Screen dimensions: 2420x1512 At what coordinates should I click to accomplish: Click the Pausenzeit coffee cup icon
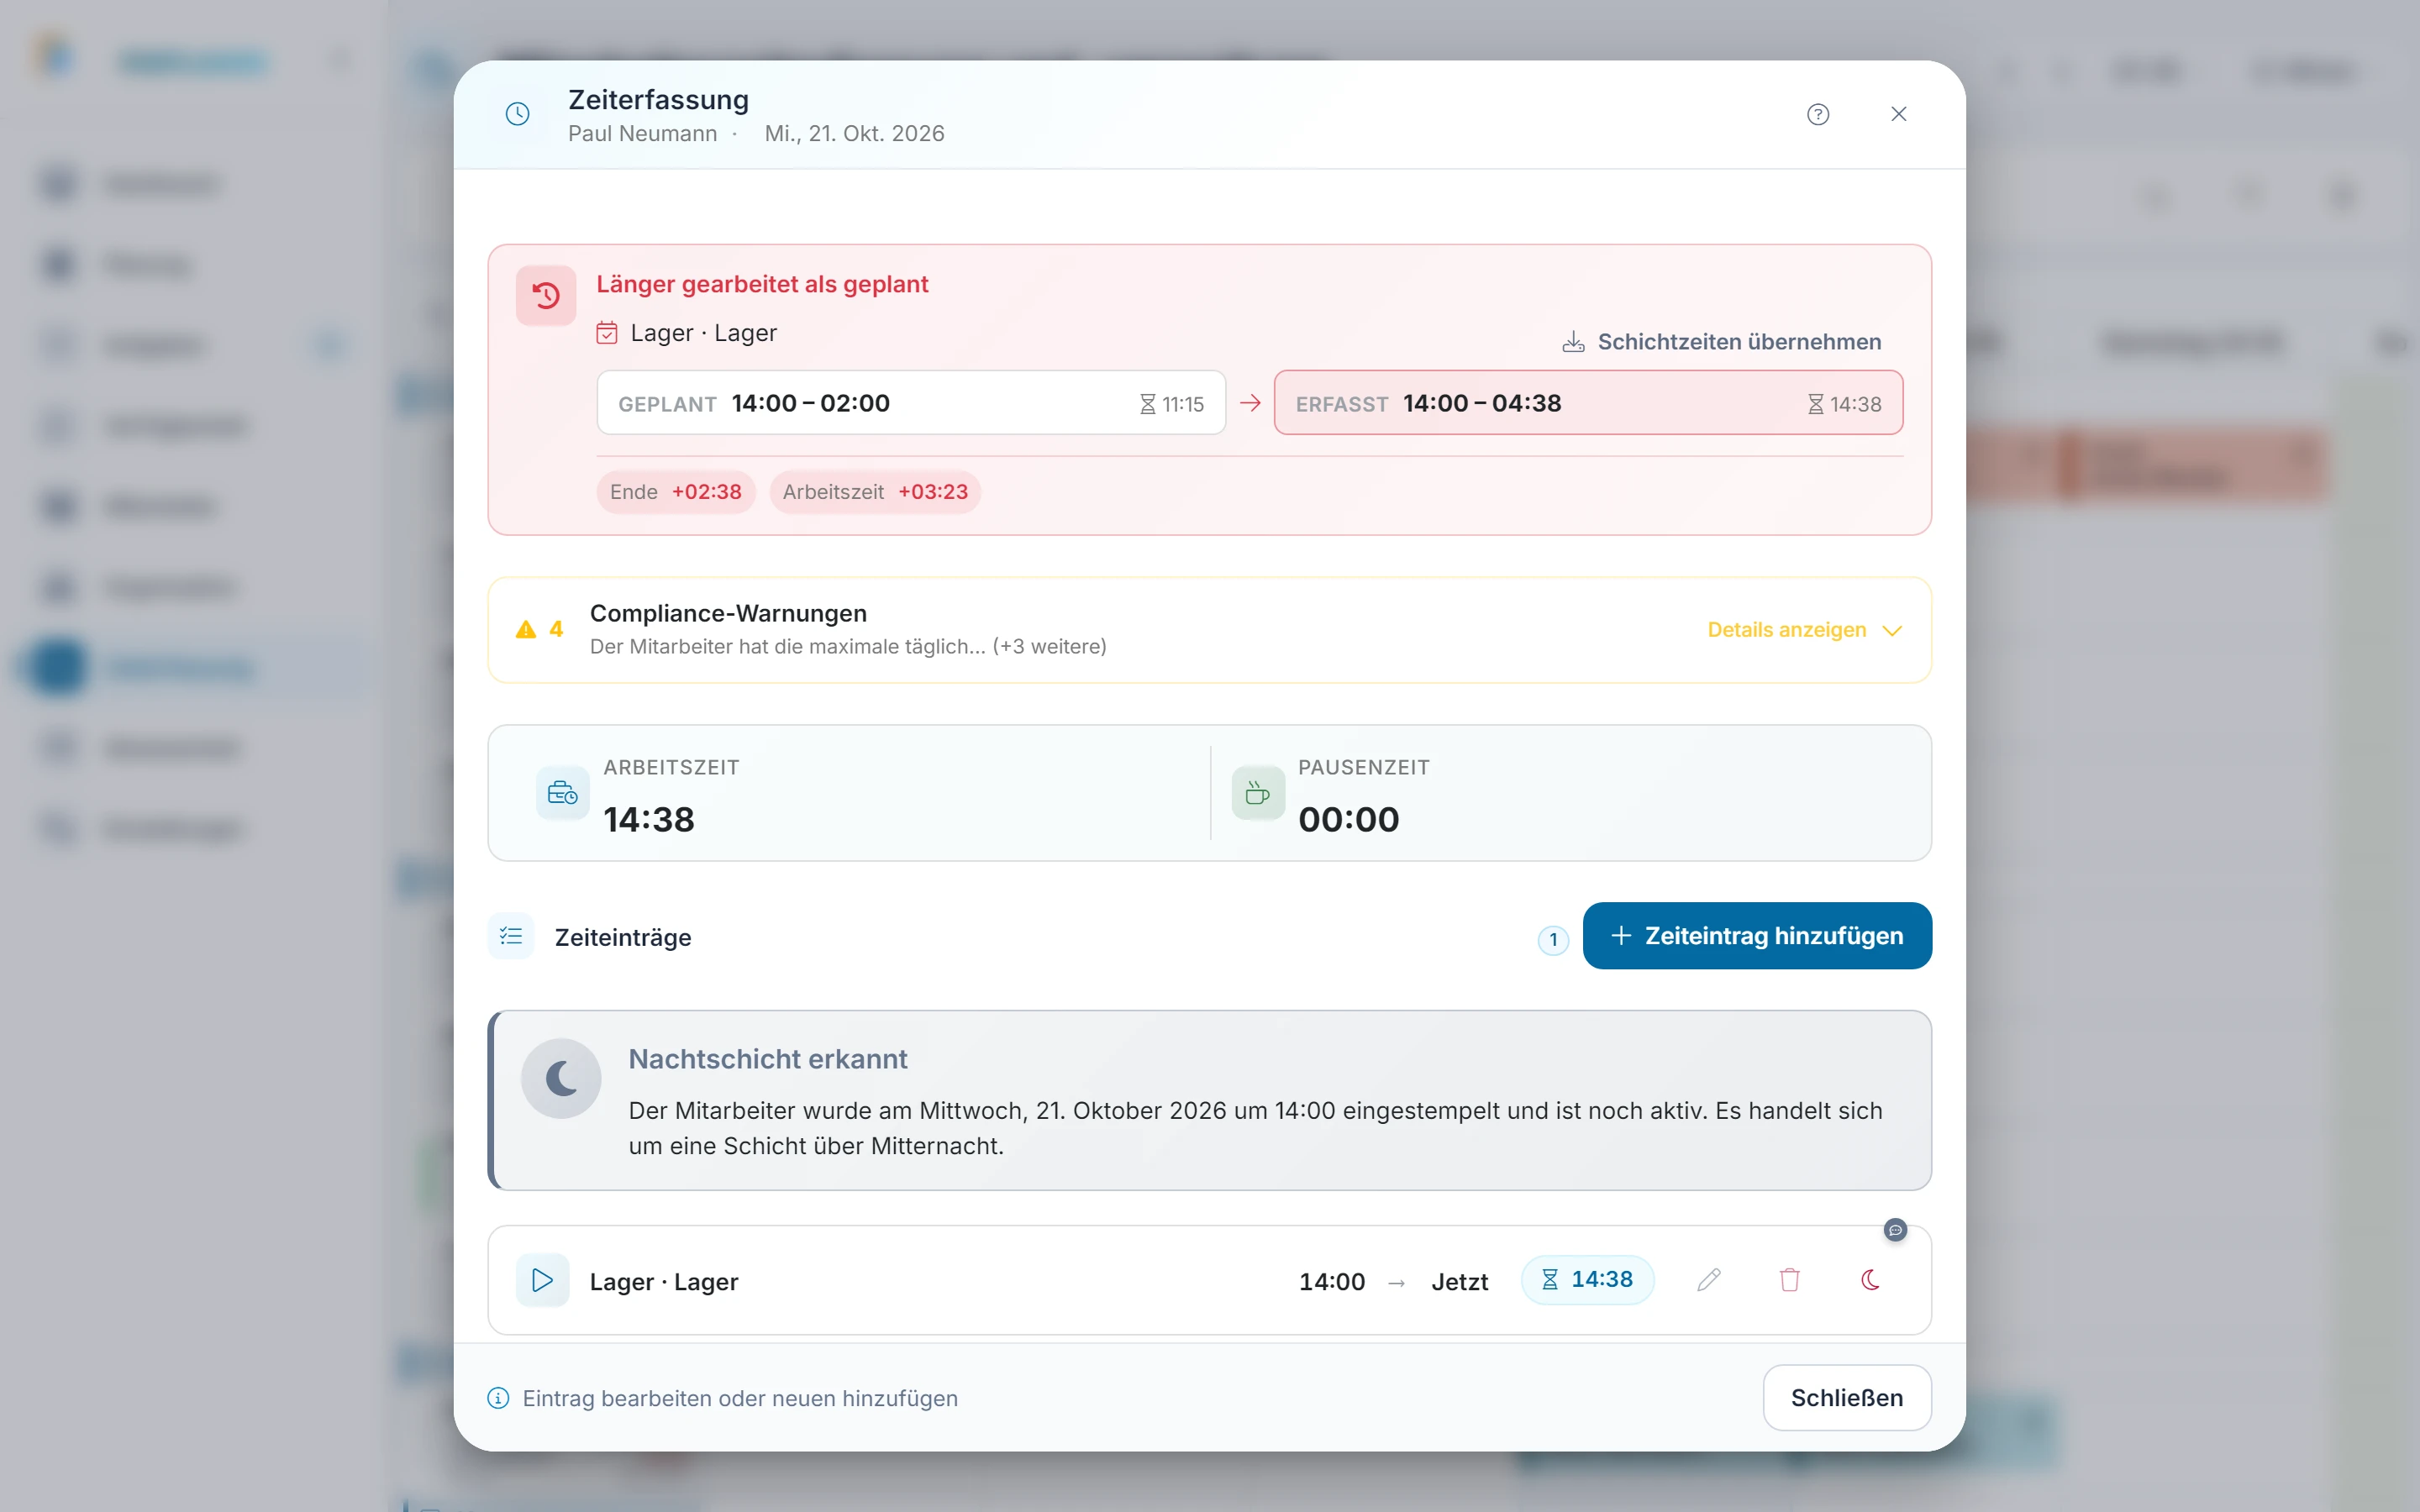pyautogui.click(x=1258, y=793)
